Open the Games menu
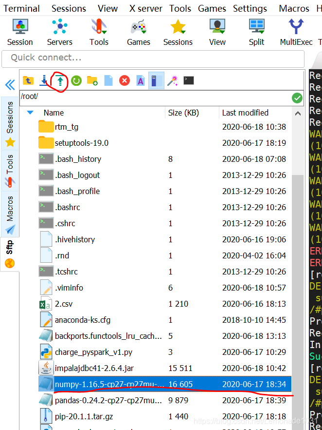The height and width of the screenshot is (430, 322). [x=212, y=8]
